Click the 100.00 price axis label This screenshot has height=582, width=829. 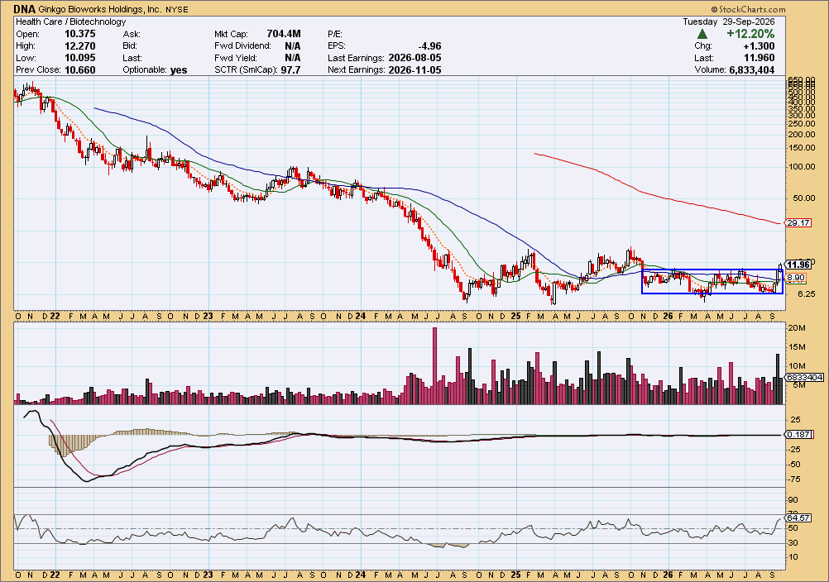point(802,166)
